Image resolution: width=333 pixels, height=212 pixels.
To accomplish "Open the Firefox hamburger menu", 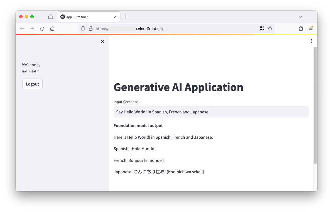I will (x=311, y=28).
